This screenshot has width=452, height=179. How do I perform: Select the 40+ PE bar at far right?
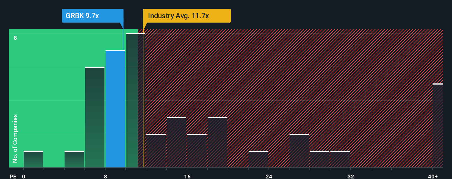coord(438,126)
